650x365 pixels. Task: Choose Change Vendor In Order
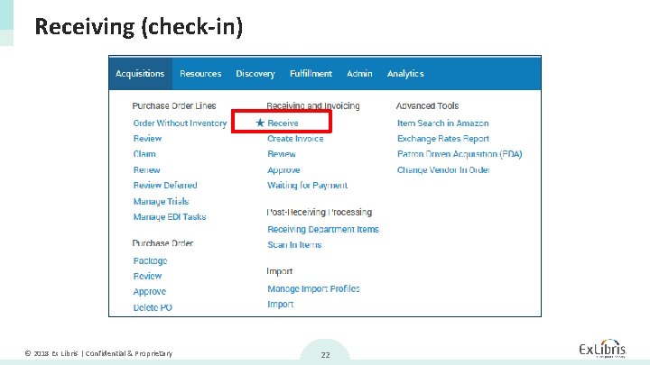pos(443,170)
